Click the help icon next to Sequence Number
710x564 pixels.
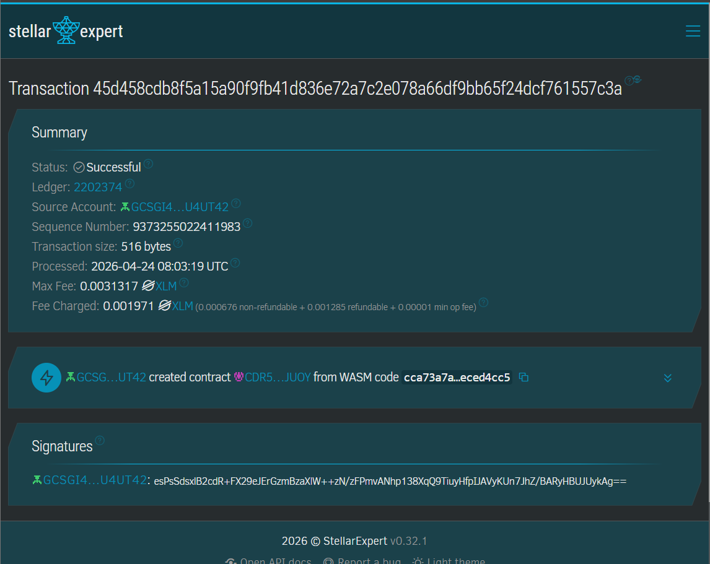pos(248,223)
